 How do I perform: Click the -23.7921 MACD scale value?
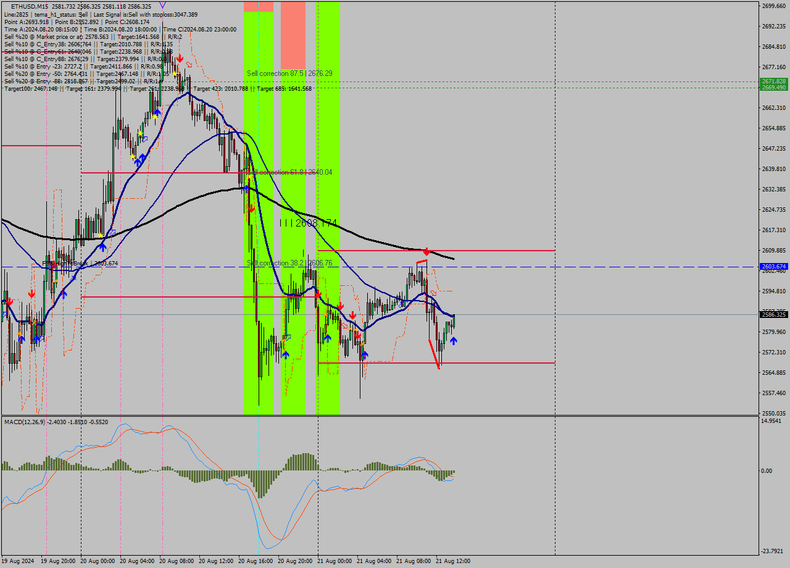point(771,551)
